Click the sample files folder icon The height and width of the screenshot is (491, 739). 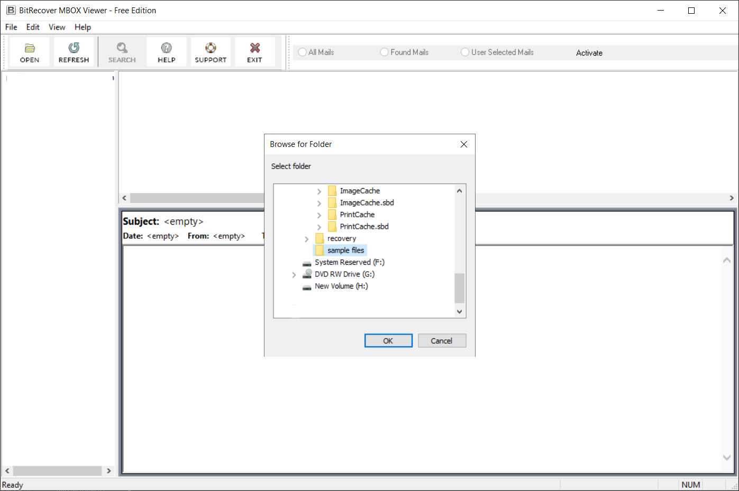320,251
